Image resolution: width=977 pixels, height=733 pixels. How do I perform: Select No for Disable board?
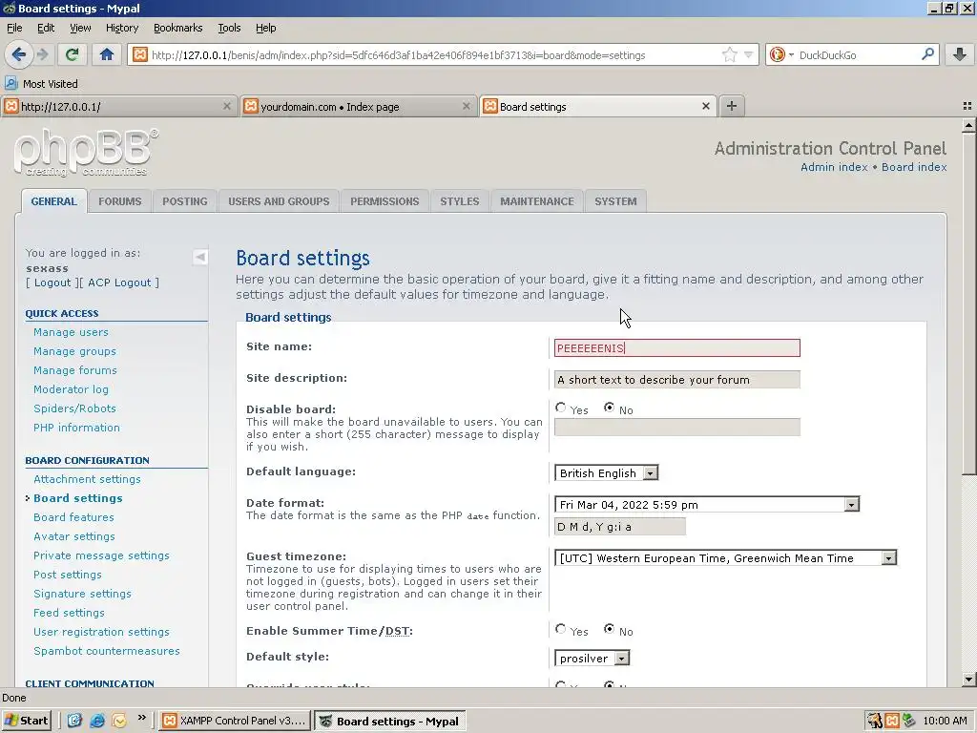[x=610, y=408]
